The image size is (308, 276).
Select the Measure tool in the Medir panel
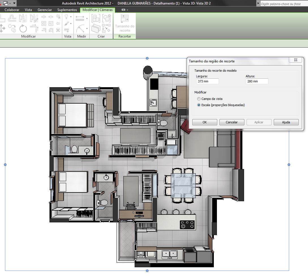click(x=80, y=18)
